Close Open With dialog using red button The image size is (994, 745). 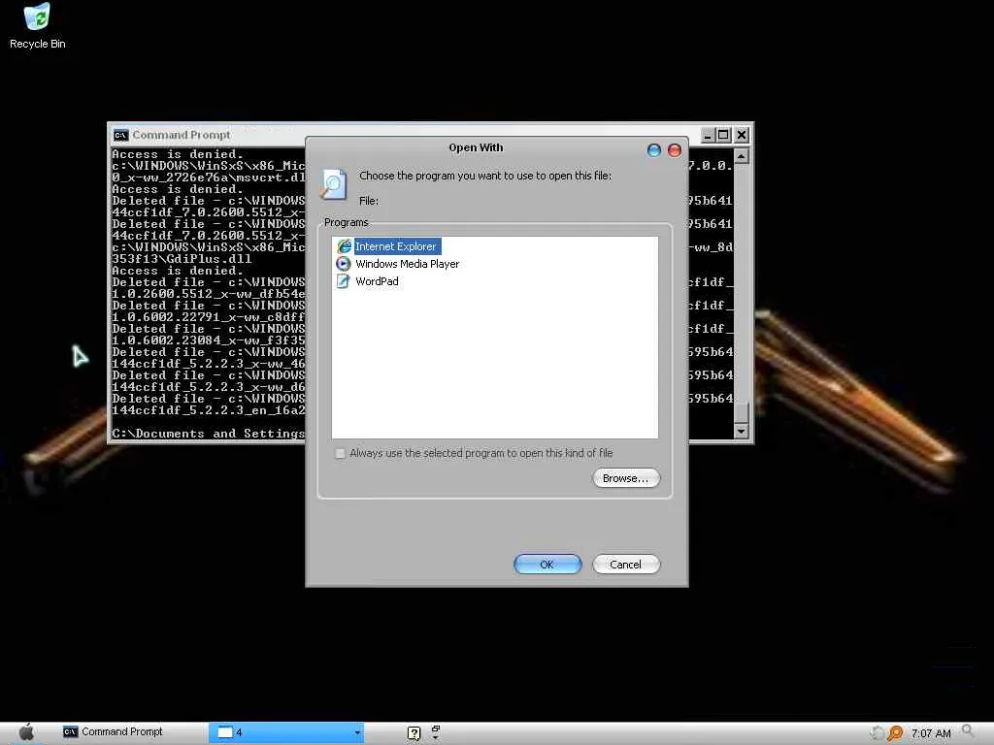(675, 150)
